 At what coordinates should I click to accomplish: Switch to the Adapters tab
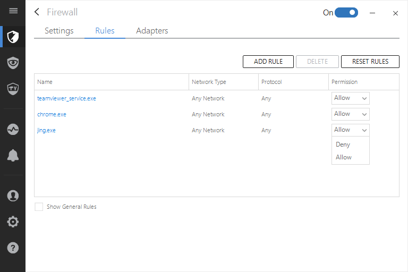click(152, 31)
